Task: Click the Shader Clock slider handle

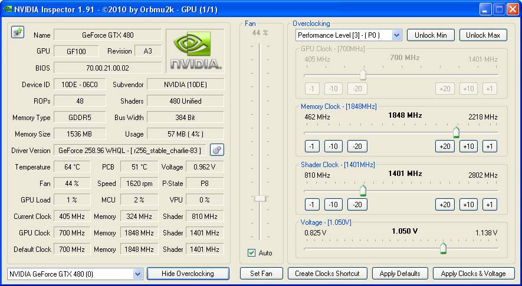Action: [x=363, y=190]
